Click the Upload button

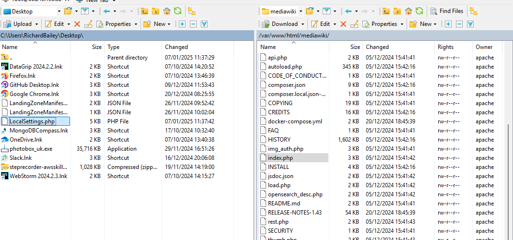click(18, 24)
